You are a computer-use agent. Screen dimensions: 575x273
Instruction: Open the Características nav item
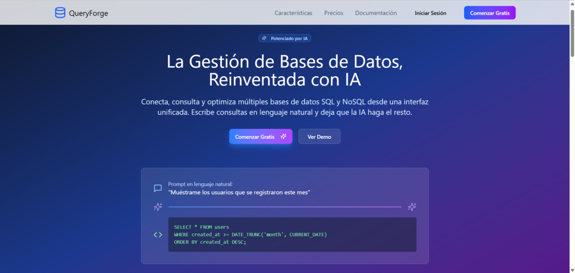coord(293,13)
